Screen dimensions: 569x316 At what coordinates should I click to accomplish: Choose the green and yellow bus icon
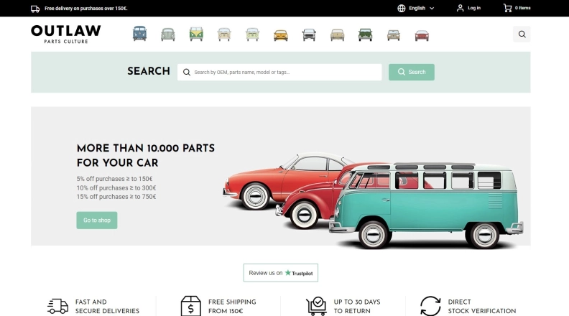tap(196, 34)
